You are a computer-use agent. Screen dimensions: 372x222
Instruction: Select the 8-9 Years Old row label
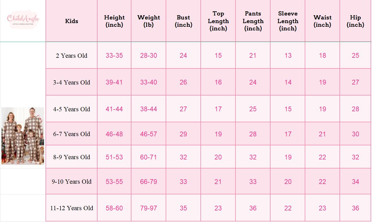click(x=72, y=157)
